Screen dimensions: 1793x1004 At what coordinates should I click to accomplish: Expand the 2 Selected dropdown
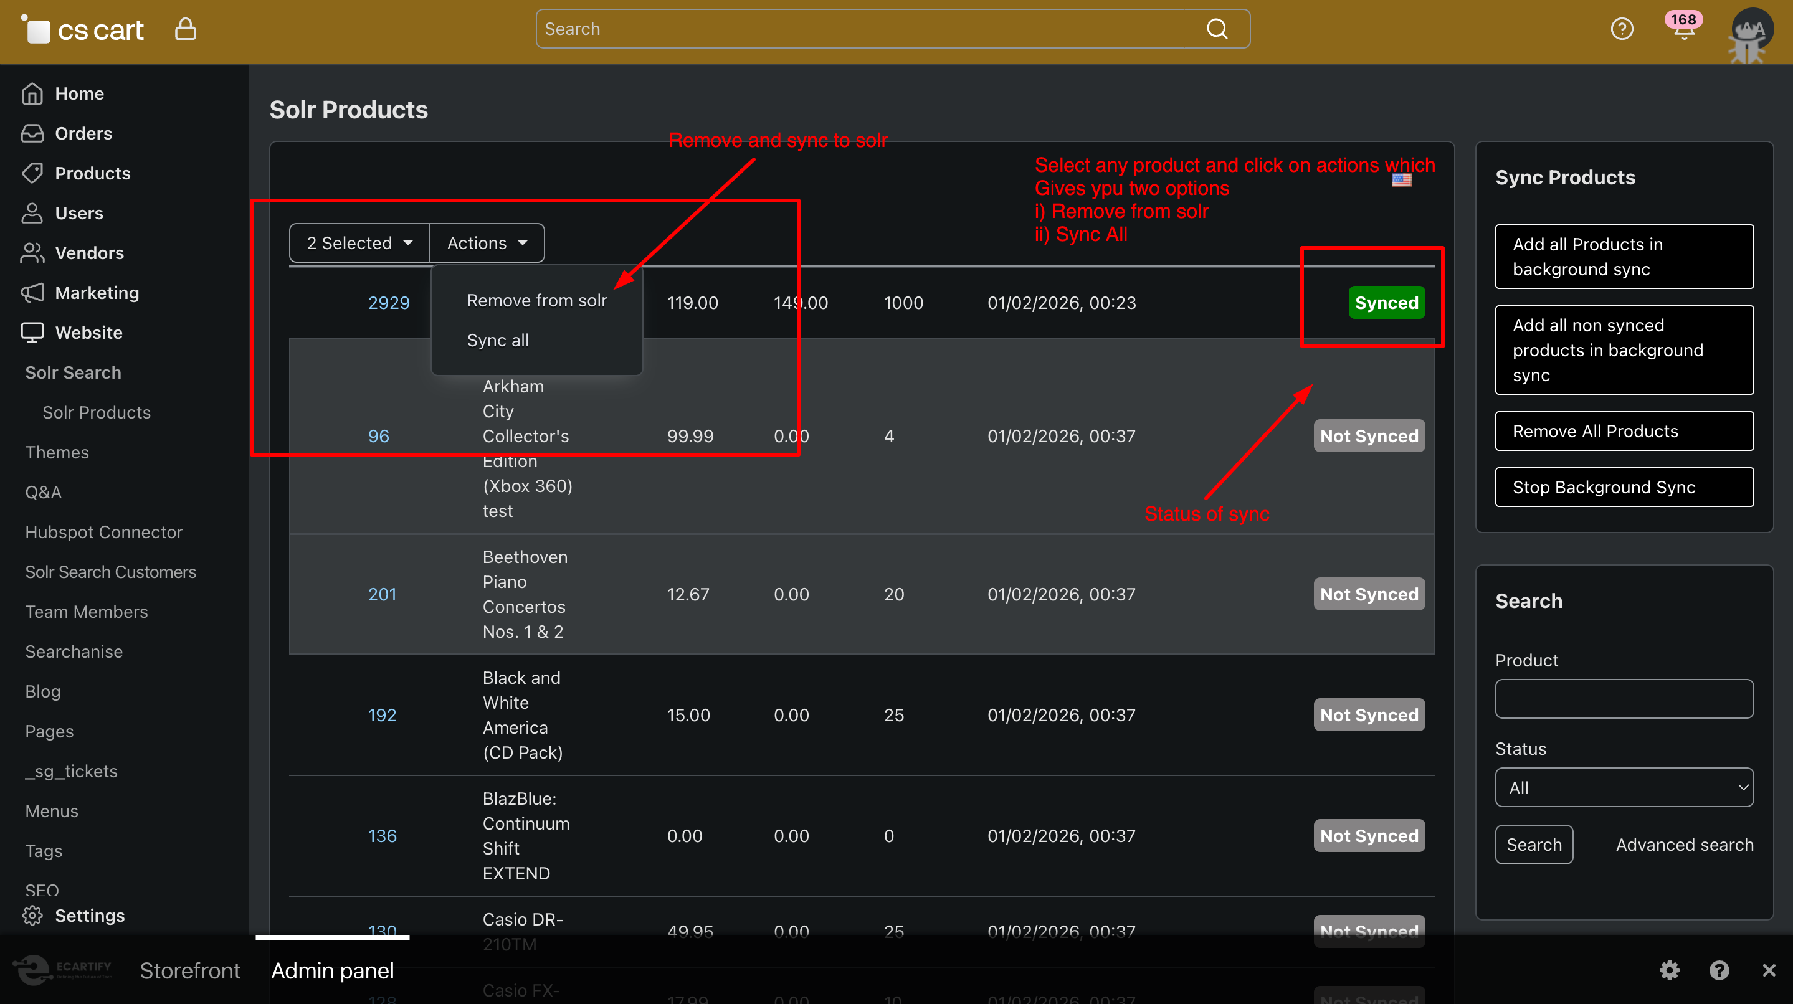point(359,243)
